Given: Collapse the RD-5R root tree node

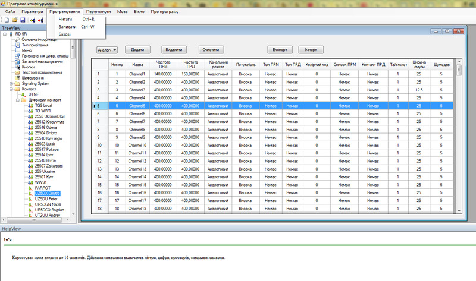Looking at the screenshot, I should [x=5, y=34].
